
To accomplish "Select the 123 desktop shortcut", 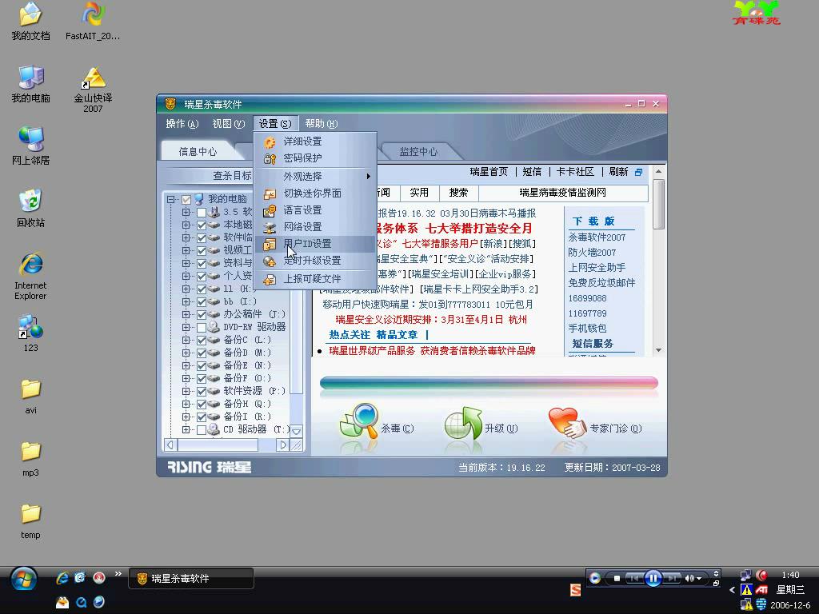I will pos(31,333).
